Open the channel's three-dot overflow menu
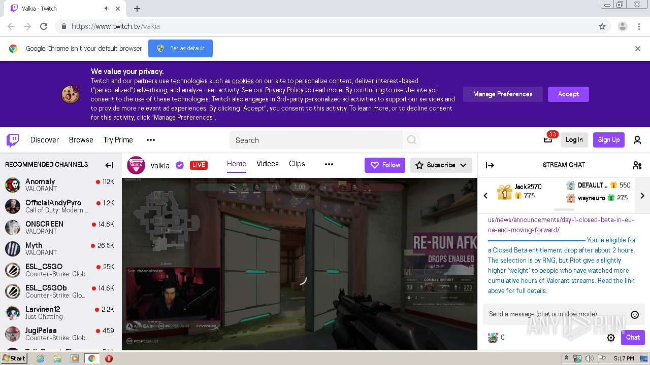 coord(329,164)
